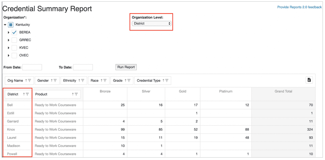Viewport: 325px width, 160px height.
Task: Click the sort arrow on Grade field
Action: [x=125, y=81]
